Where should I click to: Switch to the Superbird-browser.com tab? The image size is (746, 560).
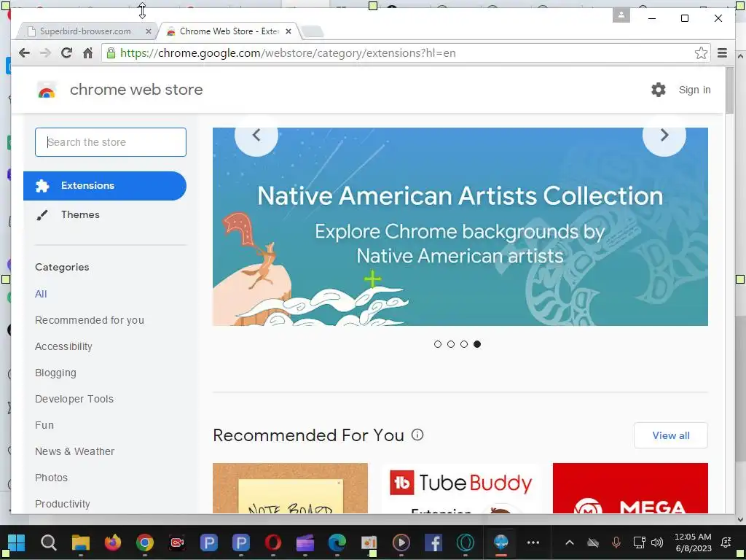pyautogui.click(x=85, y=31)
